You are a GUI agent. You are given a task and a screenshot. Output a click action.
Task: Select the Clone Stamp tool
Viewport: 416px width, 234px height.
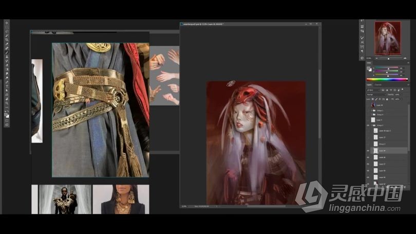pos(7,57)
